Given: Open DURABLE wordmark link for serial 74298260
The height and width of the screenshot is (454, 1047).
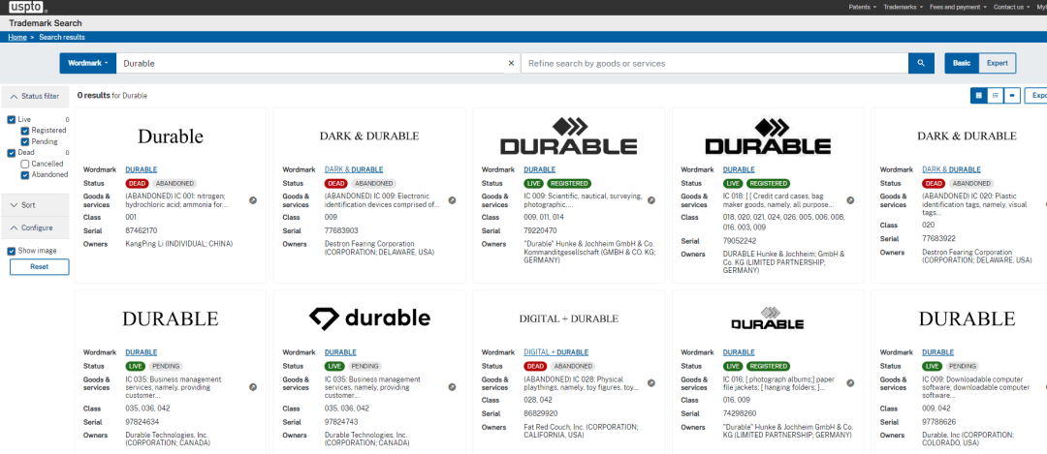Looking at the screenshot, I should tap(739, 352).
